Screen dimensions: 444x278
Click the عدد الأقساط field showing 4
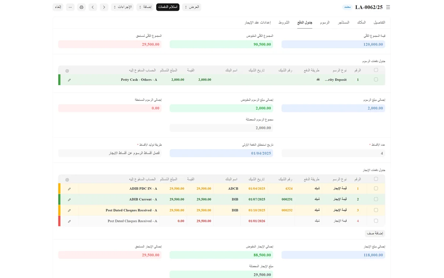point(333,153)
